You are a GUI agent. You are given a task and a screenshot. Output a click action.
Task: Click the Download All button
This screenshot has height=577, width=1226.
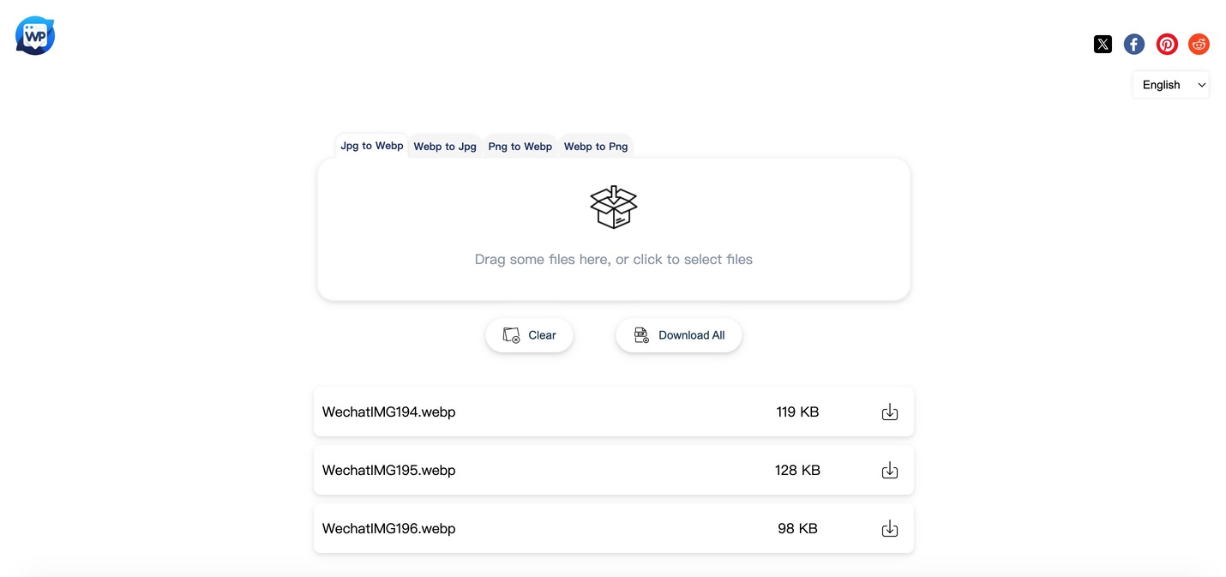tap(679, 335)
